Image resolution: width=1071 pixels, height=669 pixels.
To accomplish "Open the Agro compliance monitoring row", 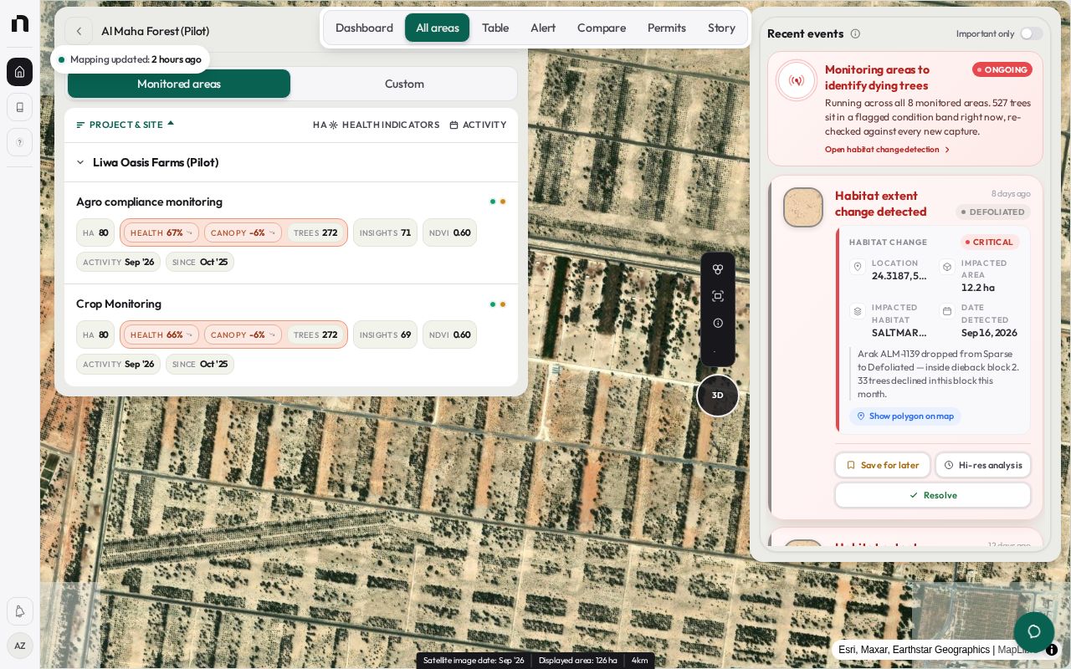I will pyautogui.click(x=291, y=232).
